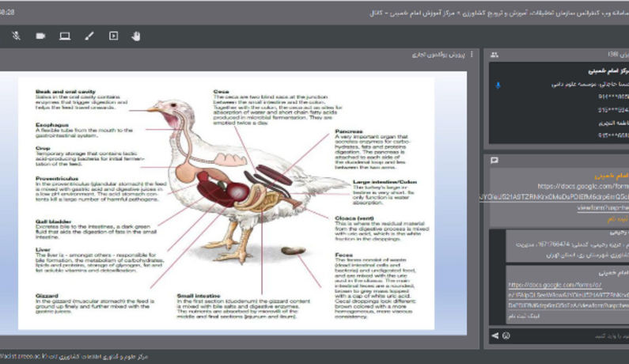Click the blue microphone icon beside participant
The width and height of the screenshot is (629, 364).
498,85
